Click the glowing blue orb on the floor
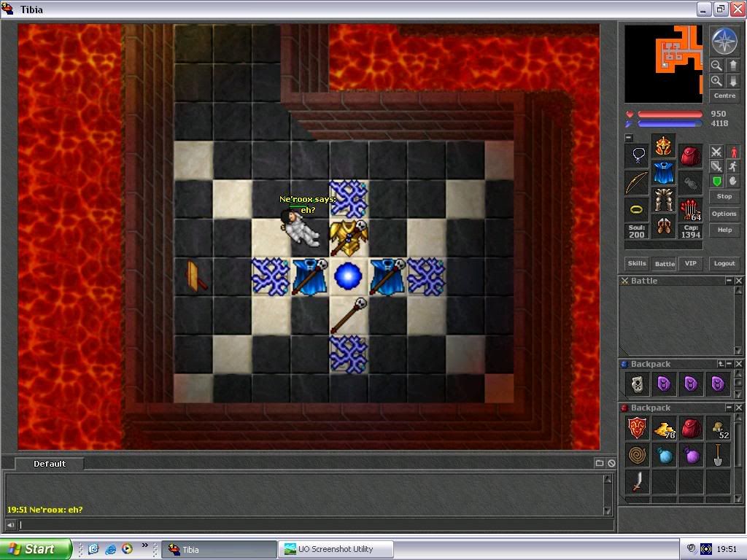 (348, 276)
